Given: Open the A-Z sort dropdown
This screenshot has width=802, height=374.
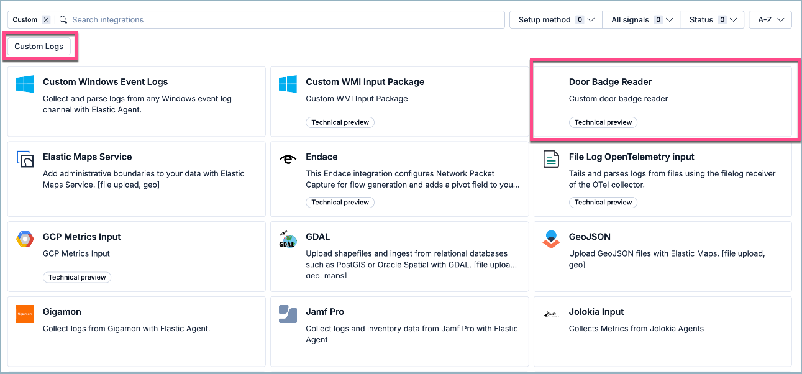Looking at the screenshot, I should coord(770,20).
